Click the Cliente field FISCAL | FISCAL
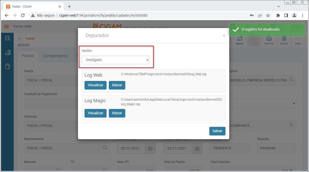 pos(51,80)
